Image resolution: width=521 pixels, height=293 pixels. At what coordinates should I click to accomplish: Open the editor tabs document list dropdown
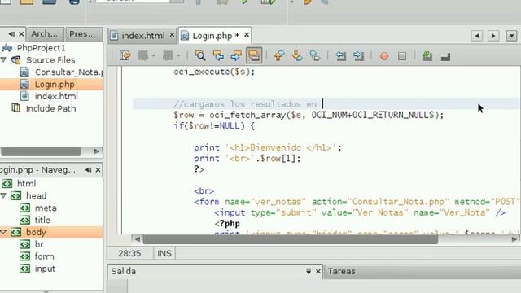pos(512,36)
